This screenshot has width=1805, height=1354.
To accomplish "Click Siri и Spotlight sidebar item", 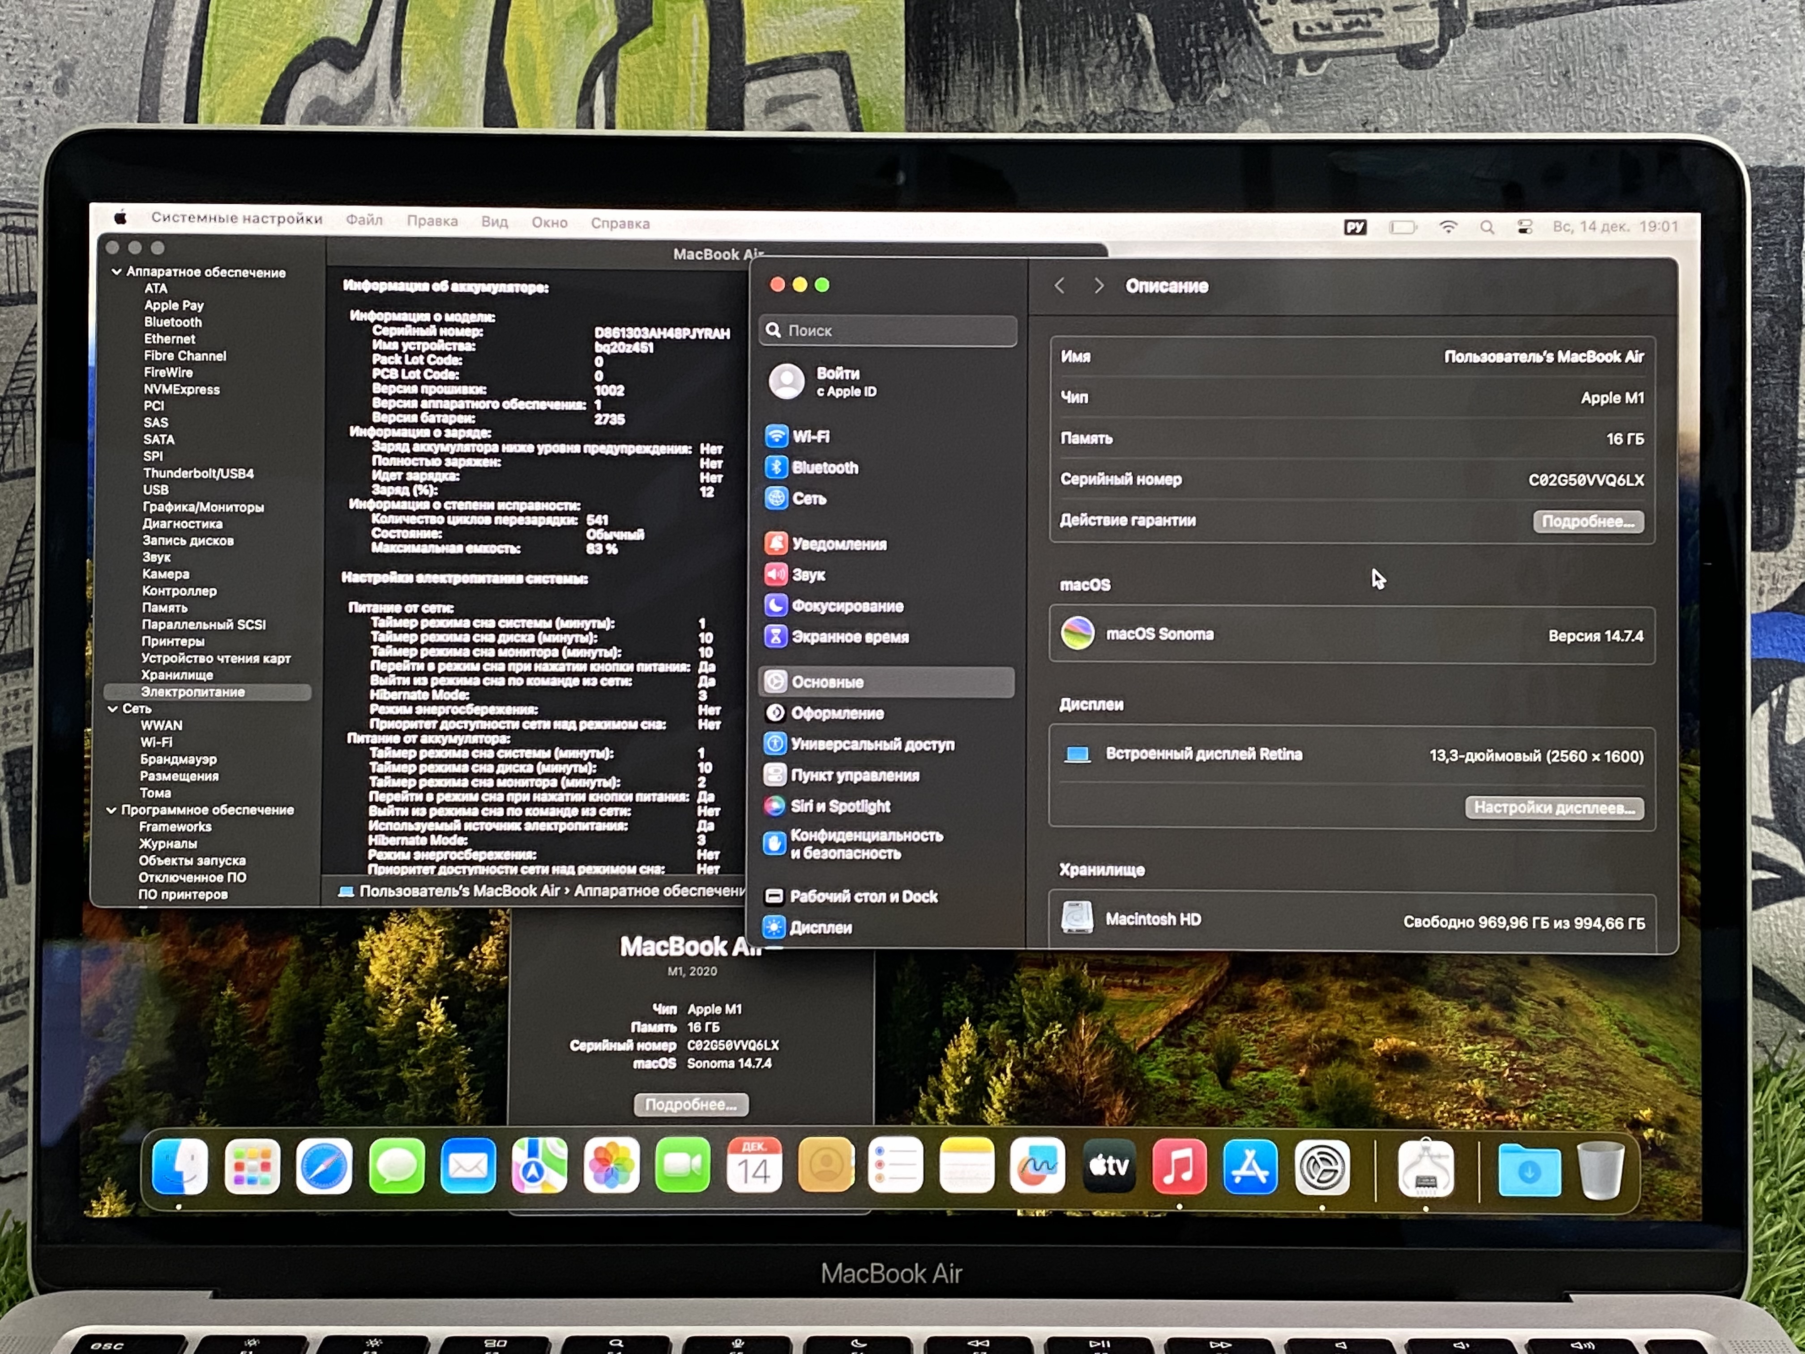I will coord(840,806).
